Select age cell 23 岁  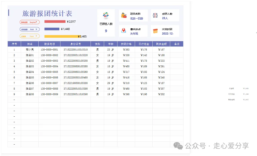point(111,49)
